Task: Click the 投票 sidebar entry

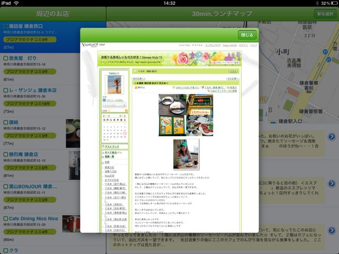Action: click(107, 162)
